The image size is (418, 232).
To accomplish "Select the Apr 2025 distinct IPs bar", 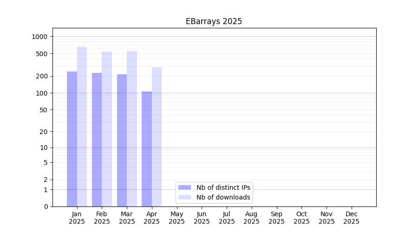I will coord(147,149).
